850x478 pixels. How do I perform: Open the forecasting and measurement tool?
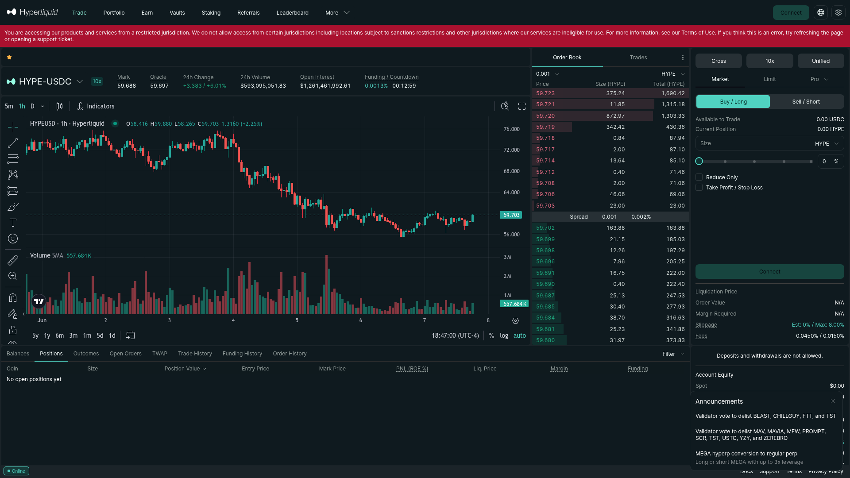tap(13, 191)
